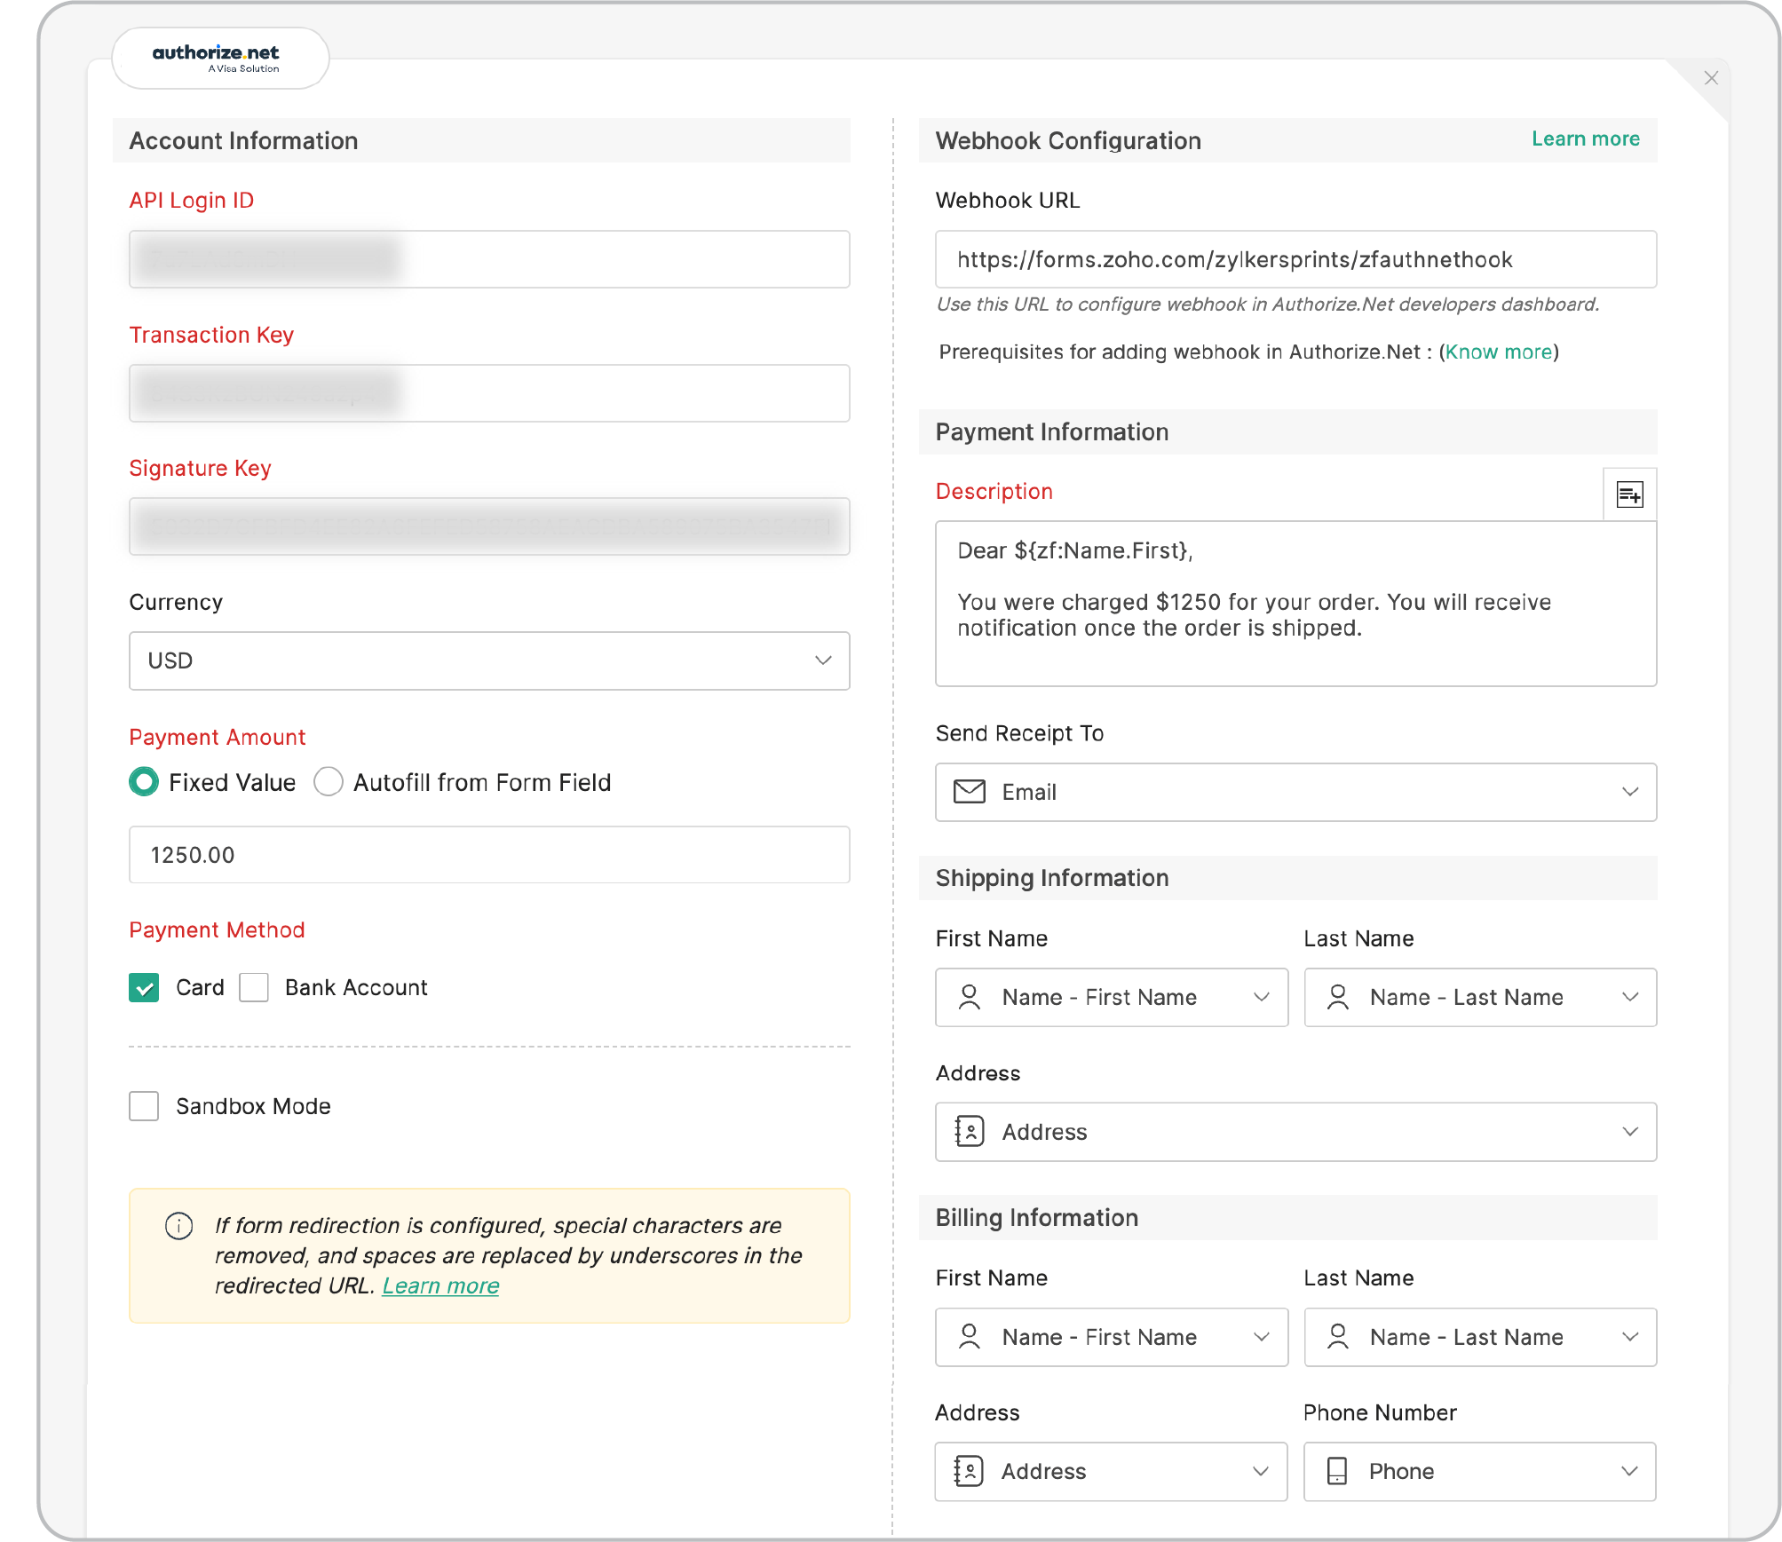Open the Currency dropdown showing USD
1782x1542 pixels.
[x=488, y=660]
